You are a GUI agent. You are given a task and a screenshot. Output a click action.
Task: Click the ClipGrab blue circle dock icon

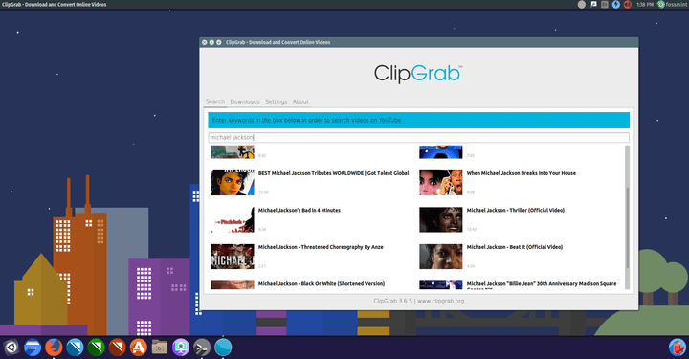tap(223, 348)
